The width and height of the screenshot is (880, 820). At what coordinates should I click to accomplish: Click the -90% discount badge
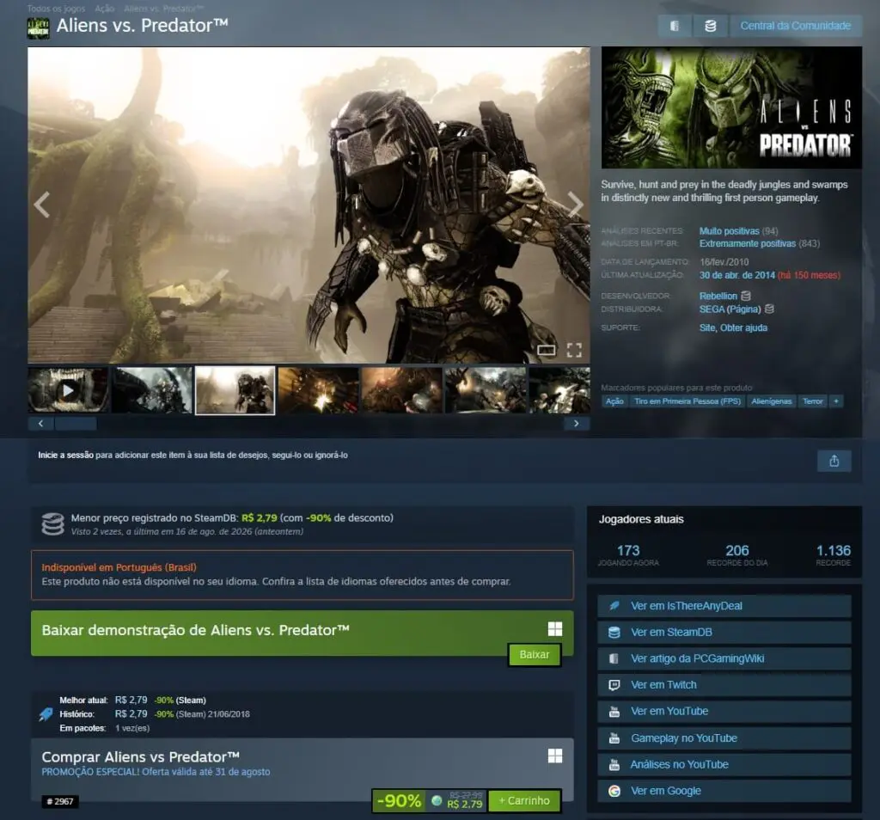click(399, 801)
